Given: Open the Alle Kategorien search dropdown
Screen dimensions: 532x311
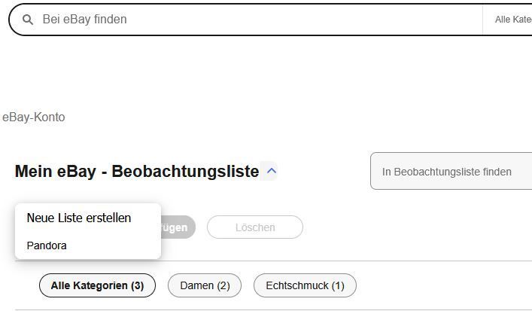Looking at the screenshot, I should (513, 20).
